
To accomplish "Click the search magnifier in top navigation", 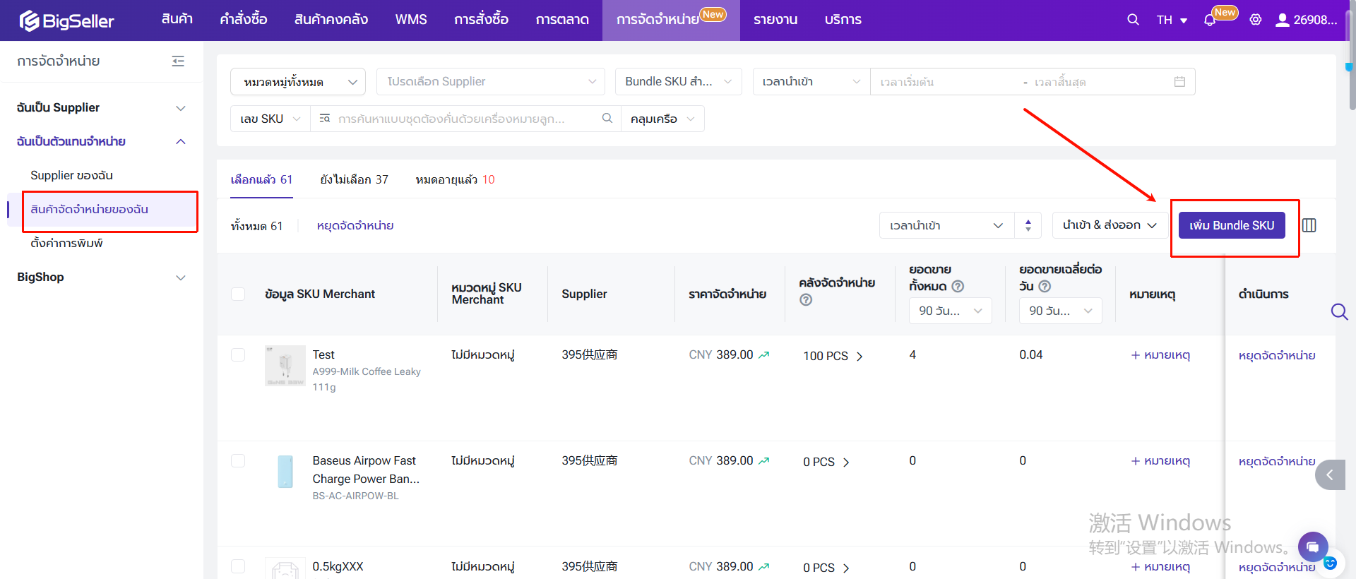I will coord(1133,20).
